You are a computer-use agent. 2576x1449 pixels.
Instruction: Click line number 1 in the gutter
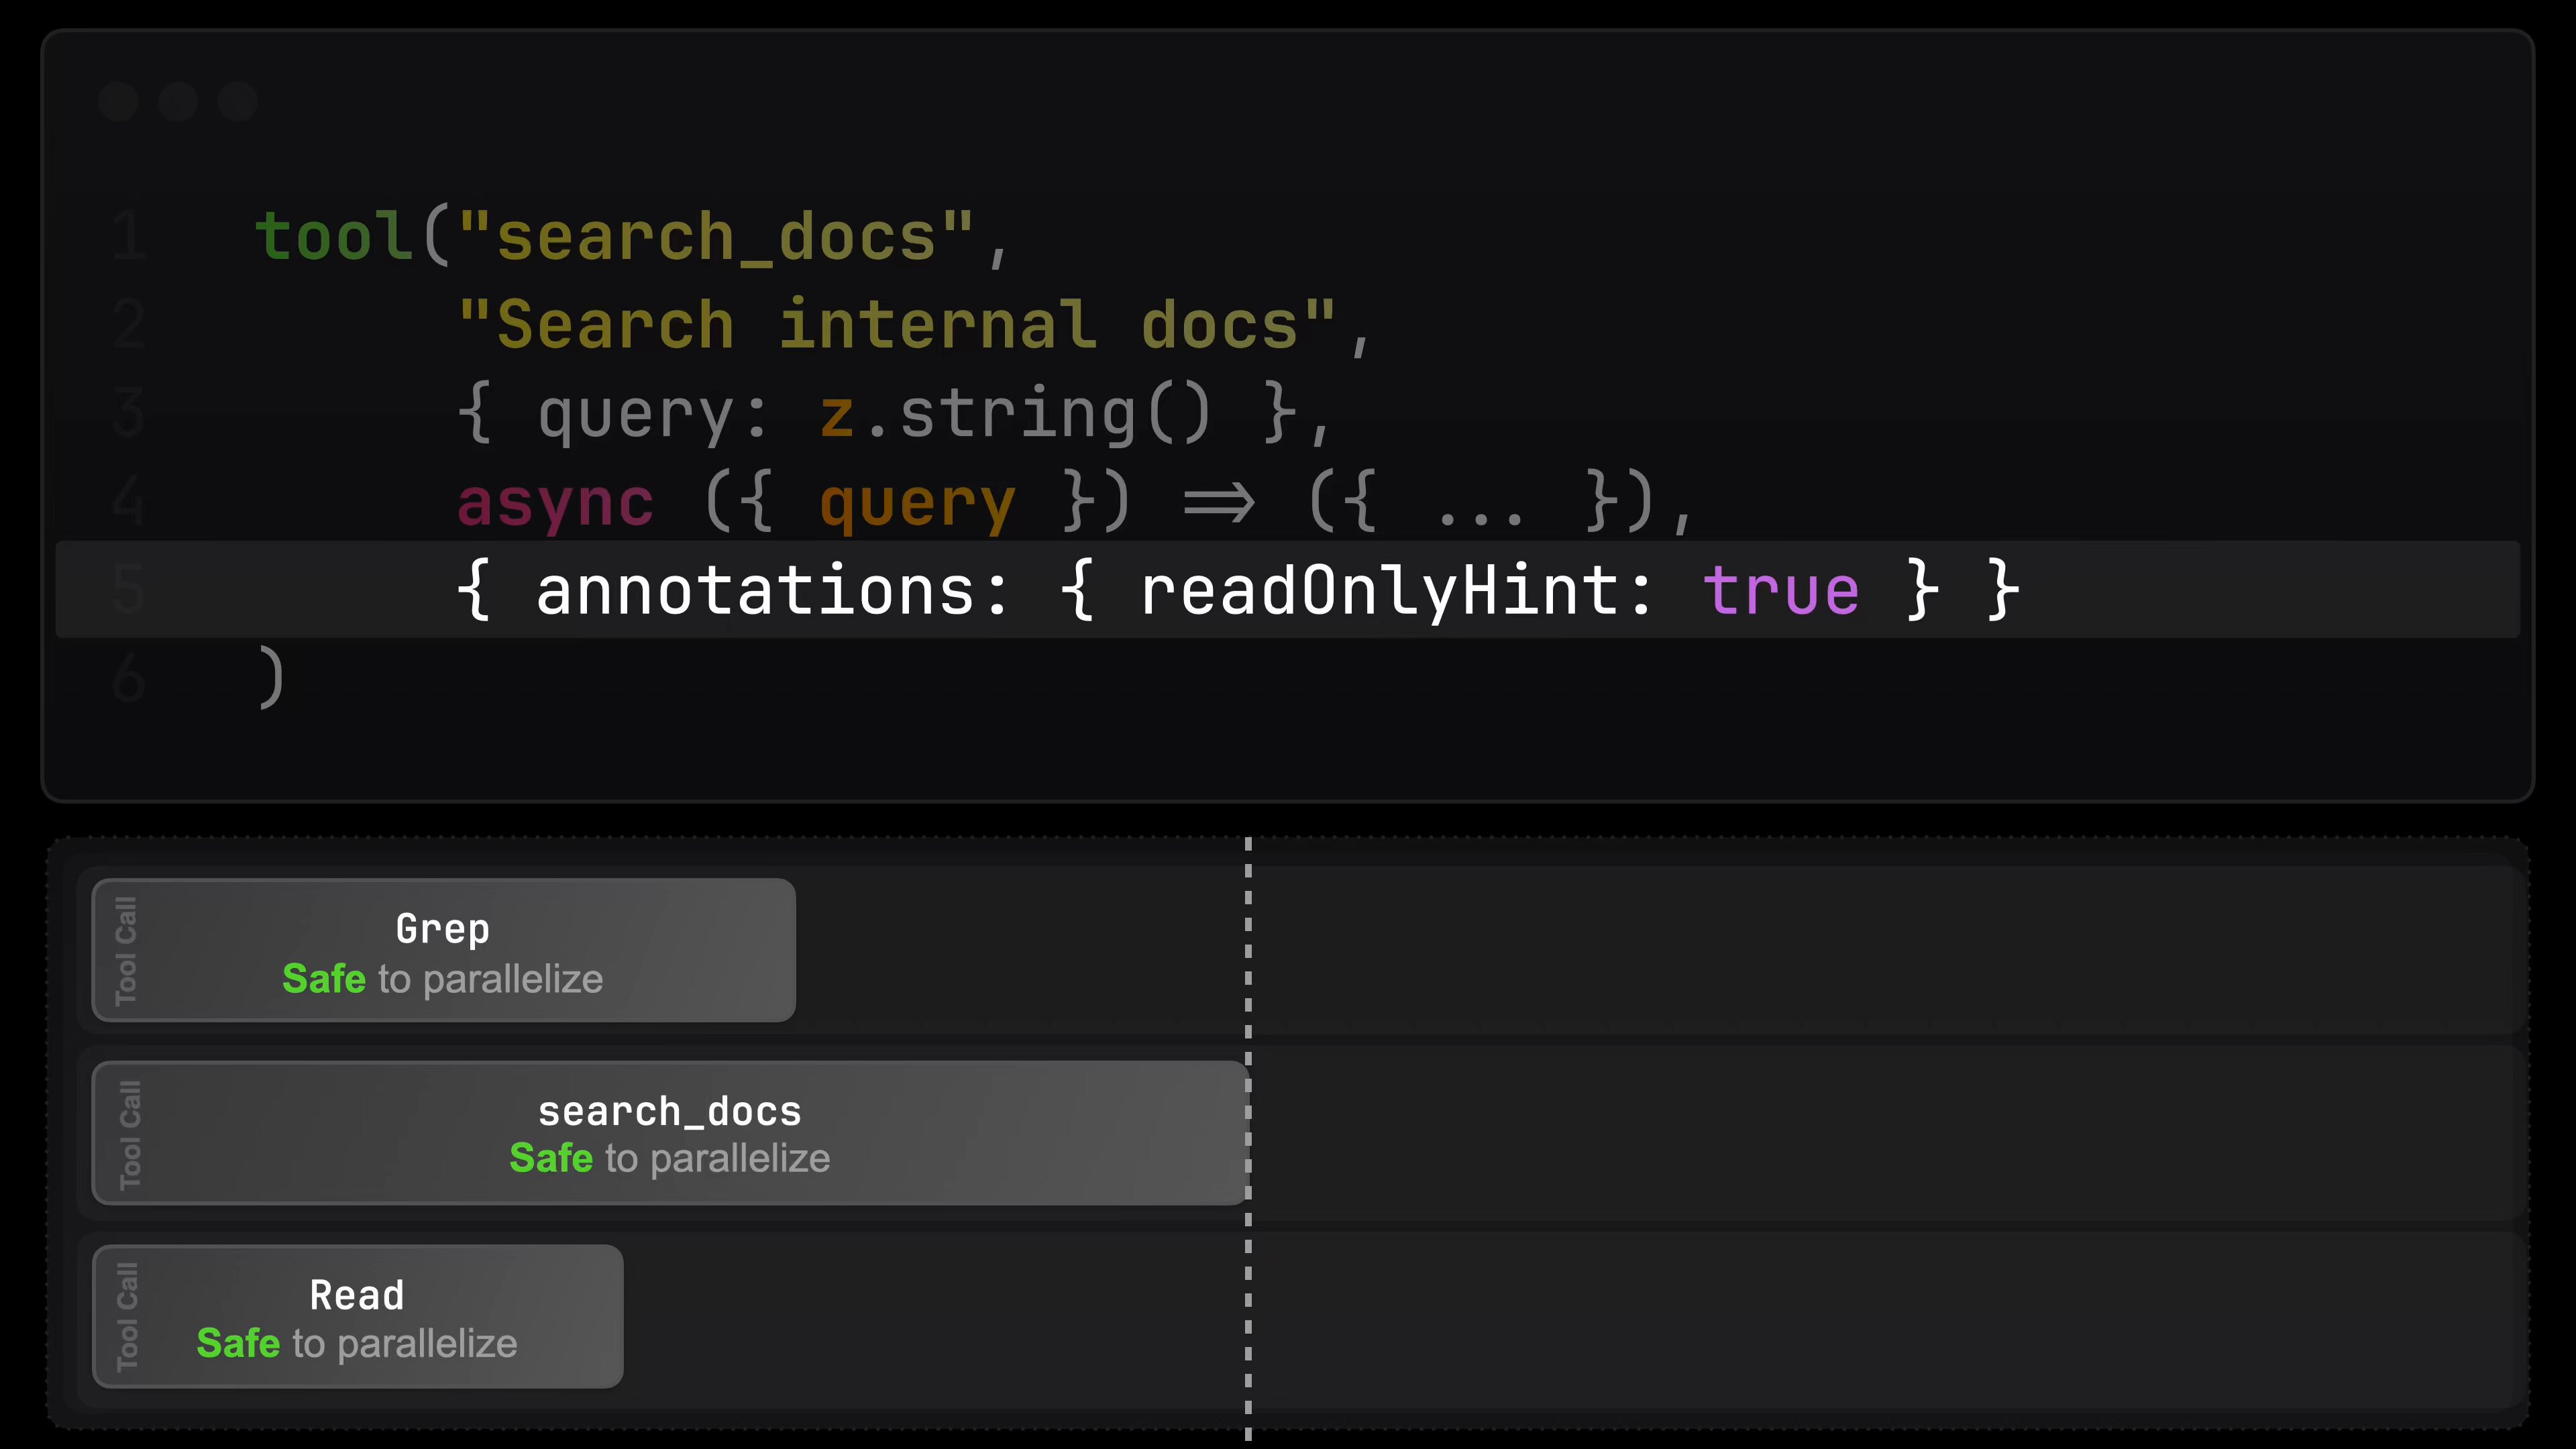[x=128, y=236]
